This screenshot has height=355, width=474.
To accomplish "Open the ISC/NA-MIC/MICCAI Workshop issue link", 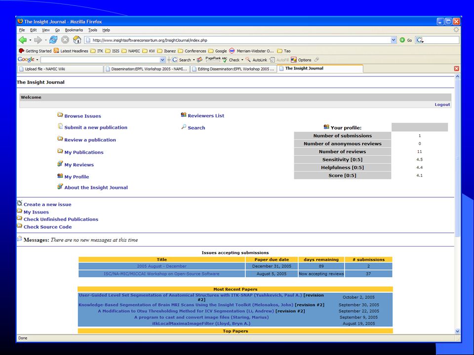I will click(161, 274).
